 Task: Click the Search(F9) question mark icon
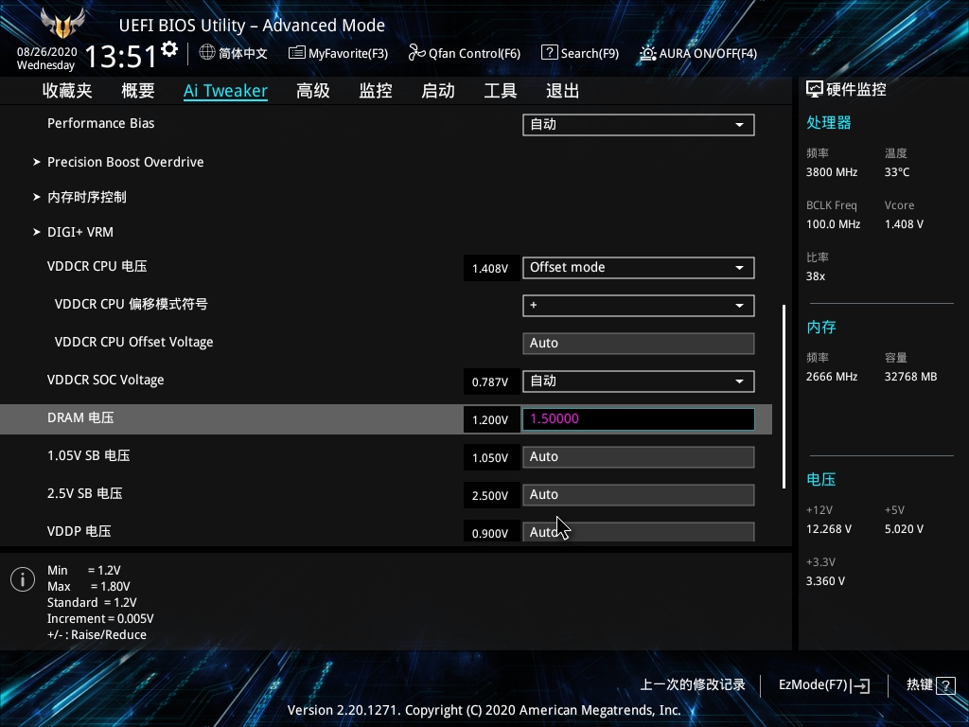(549, 53)
